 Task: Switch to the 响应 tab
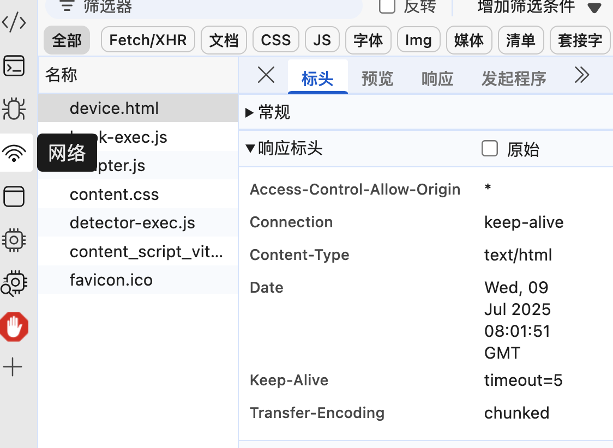(x=437, y=79)
